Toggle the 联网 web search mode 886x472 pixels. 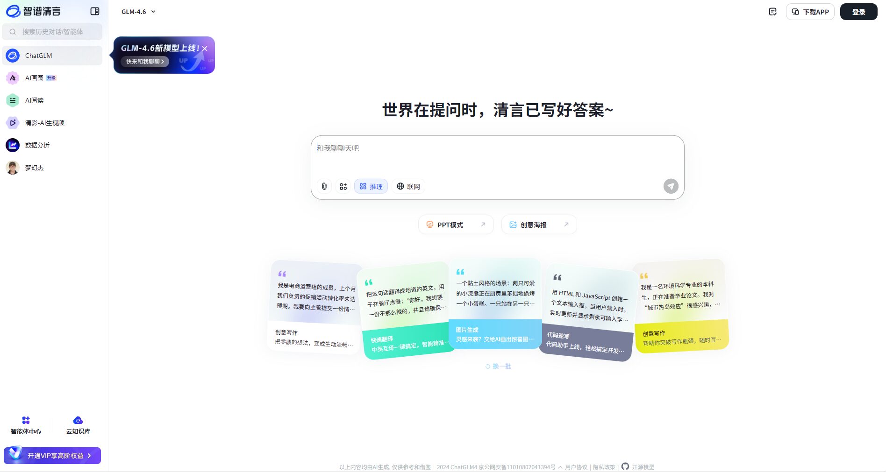pyautogui.click(x=408, y=186)
